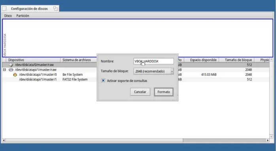The image size is (276, 151).
Task: Click the 415.03 MiB available space value
Action: [x=209, y=75]
